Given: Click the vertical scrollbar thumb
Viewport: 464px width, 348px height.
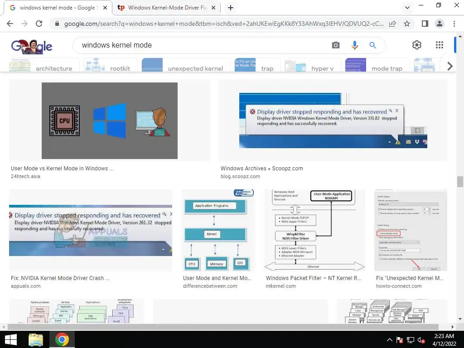Looking at the screenshot, I should point(460,182).
